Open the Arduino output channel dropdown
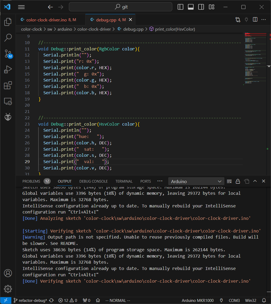 click(x=196, y=181)
